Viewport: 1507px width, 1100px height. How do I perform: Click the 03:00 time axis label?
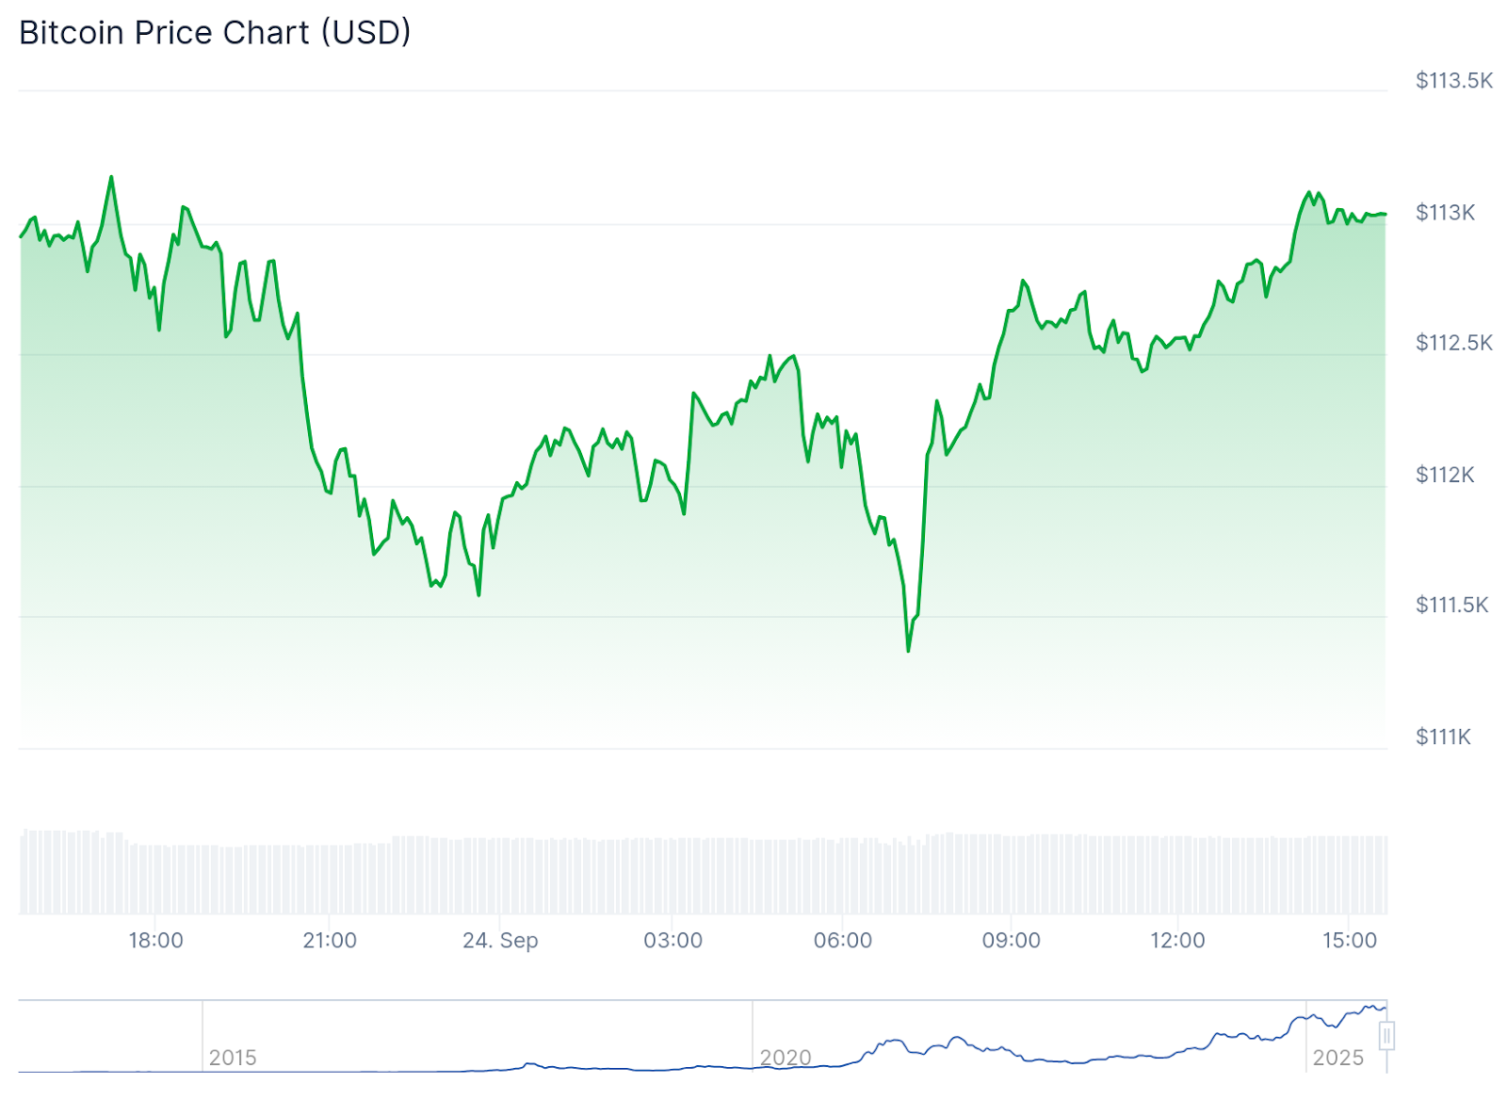click(673, 940)
